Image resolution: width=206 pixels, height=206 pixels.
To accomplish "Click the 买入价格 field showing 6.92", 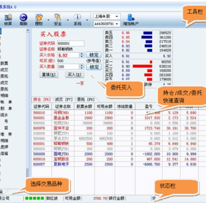I will (68, 56).
